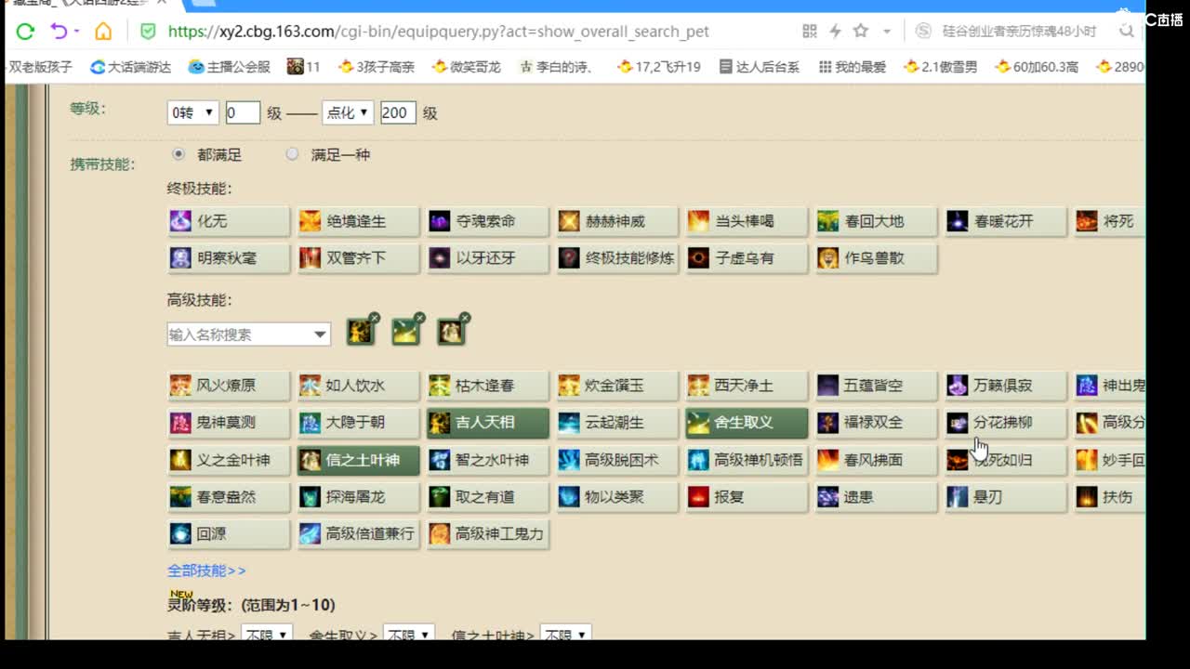Choose the 鬼神莫测 skill
The width and height of the screenshot is (1190, 669).
(x=229, y=423)
